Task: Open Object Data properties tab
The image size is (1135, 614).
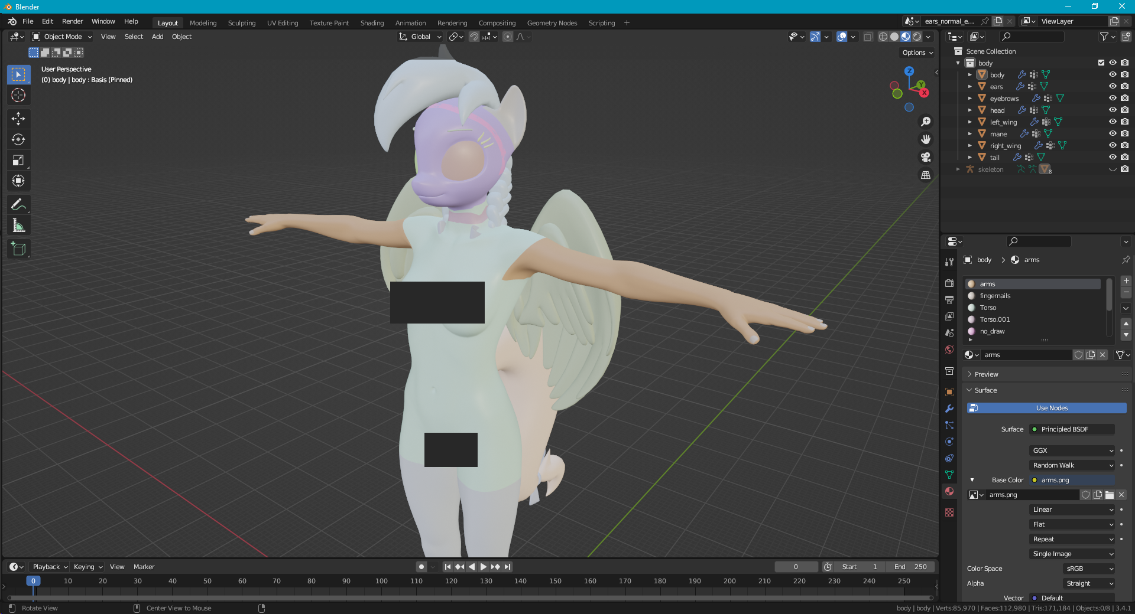Action: point(949,475)
